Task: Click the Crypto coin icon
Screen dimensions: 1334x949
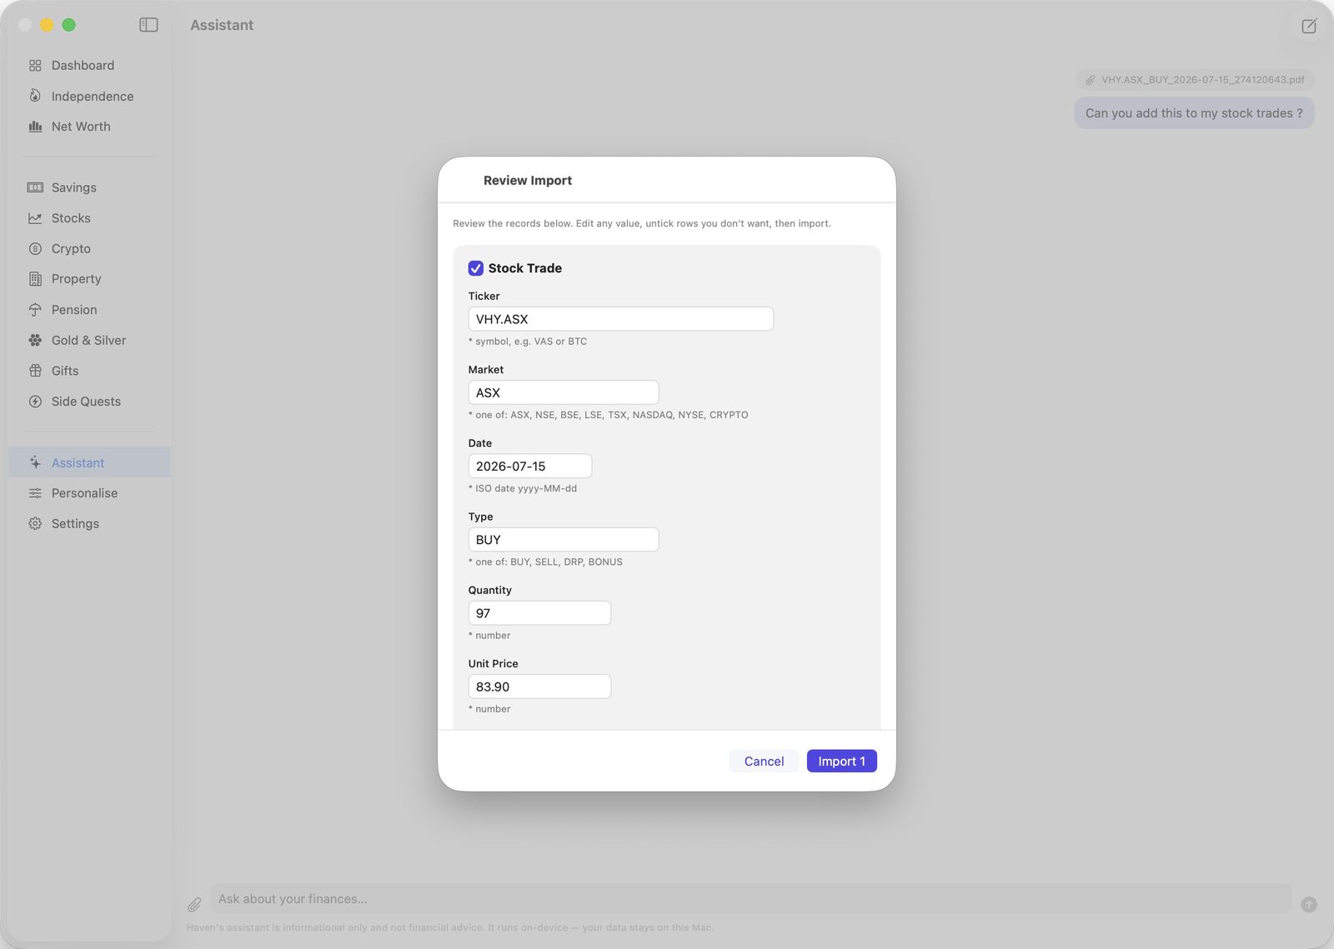Action: [x=35, y=248]
